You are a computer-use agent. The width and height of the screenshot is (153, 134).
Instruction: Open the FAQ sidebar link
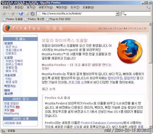click(9, 79)
